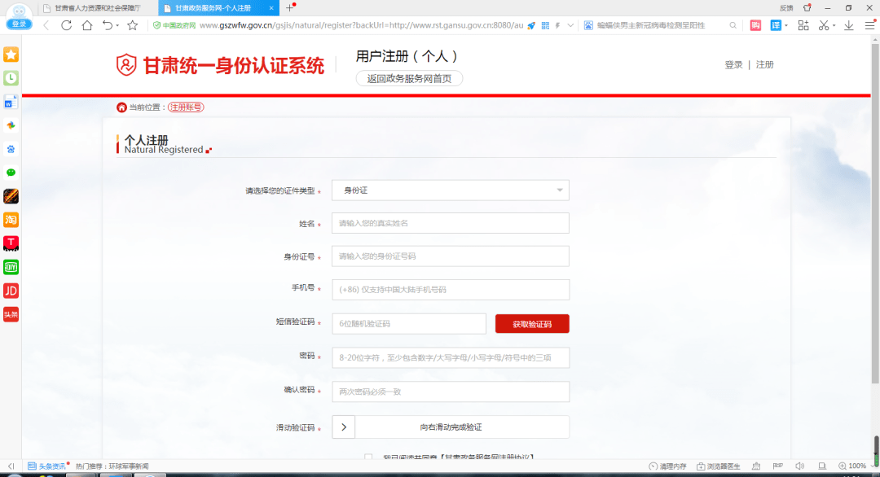Click the slider verification arrow handle
The image size is (880, 477).
[343, 427]
